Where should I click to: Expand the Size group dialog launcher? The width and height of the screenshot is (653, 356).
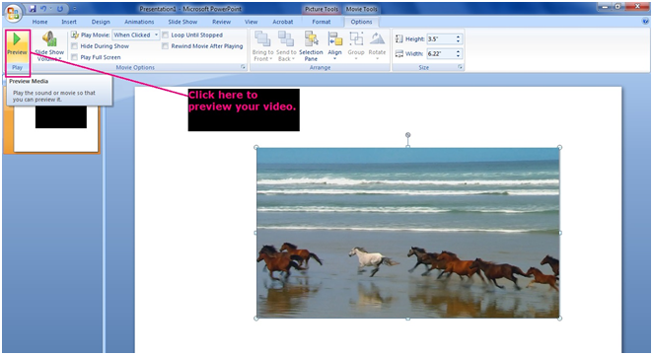coord(461,67)
